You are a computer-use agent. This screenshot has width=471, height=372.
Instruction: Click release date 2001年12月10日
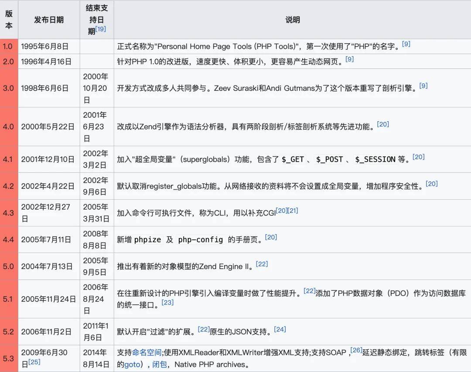pyautogui.click(x=48, y=159)
